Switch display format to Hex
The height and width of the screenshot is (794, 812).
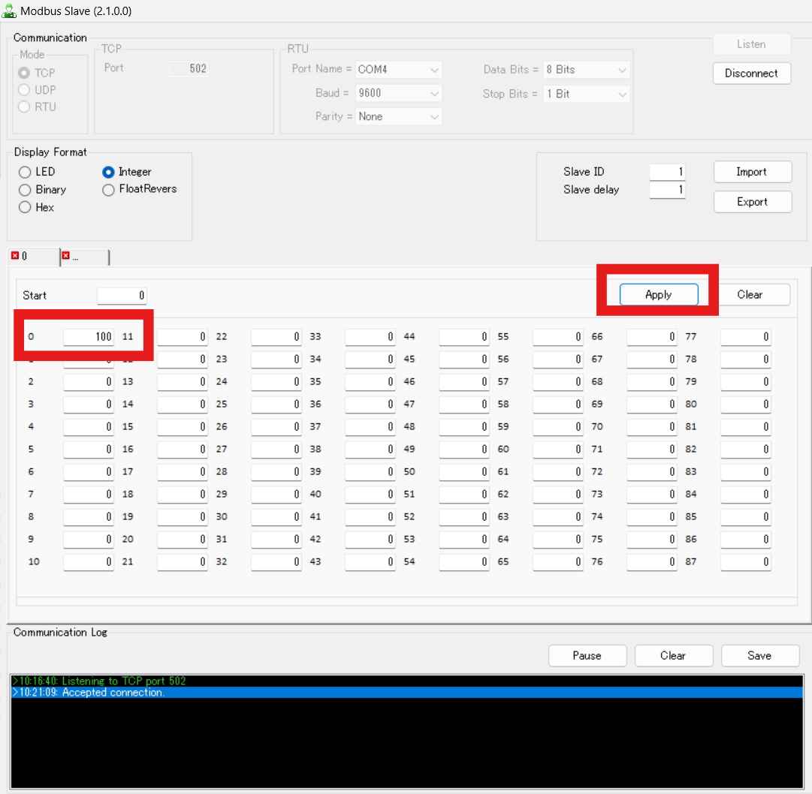pos(25,207)
